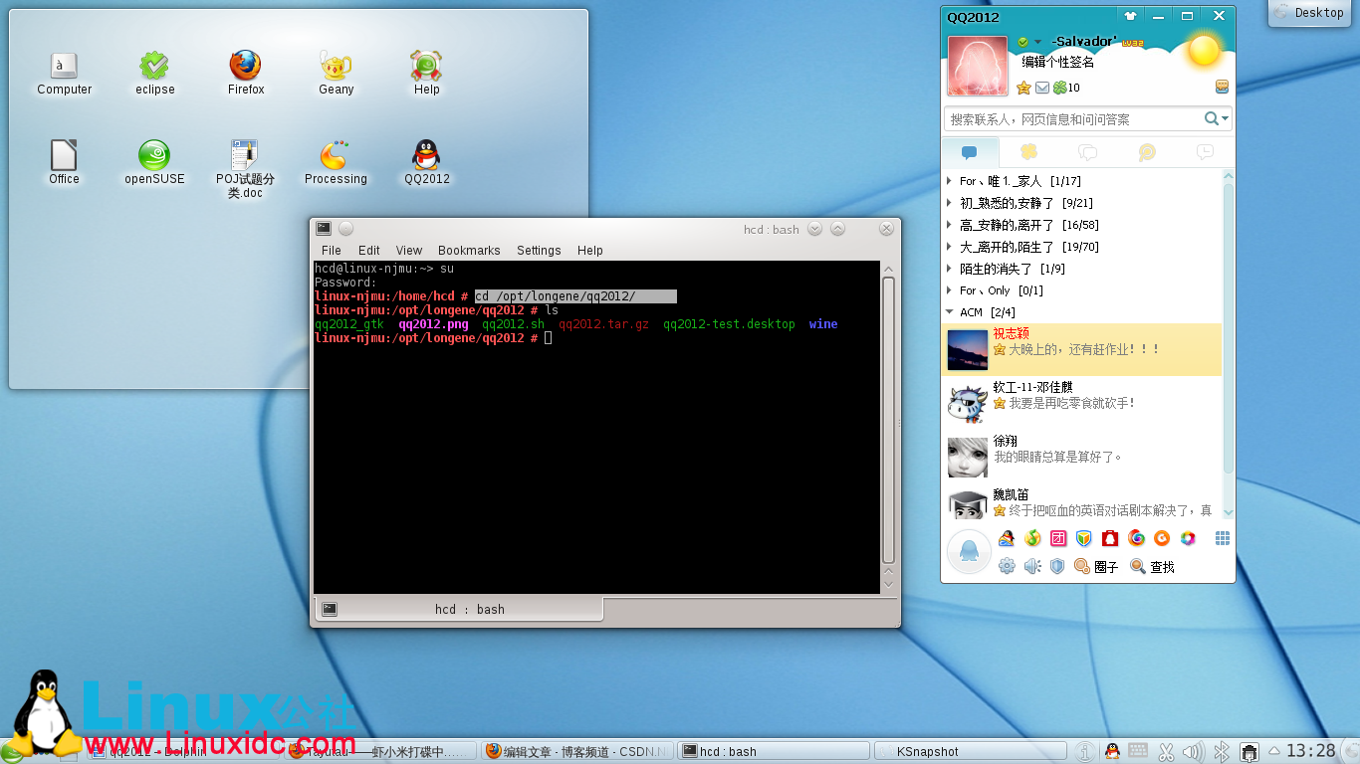
Task: Expand the 初_熟悉的,安静了 contact group
Action: [x=949, y=203]
